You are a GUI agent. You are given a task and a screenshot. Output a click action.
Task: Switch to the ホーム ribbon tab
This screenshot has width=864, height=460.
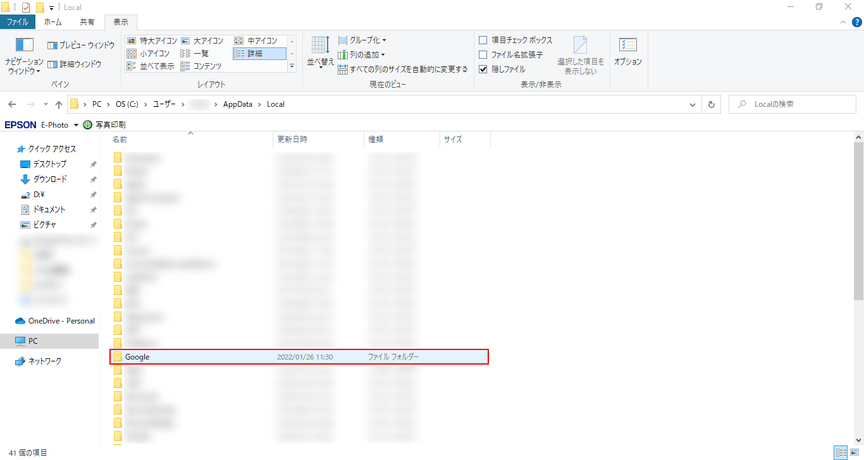tap(53, 22)
